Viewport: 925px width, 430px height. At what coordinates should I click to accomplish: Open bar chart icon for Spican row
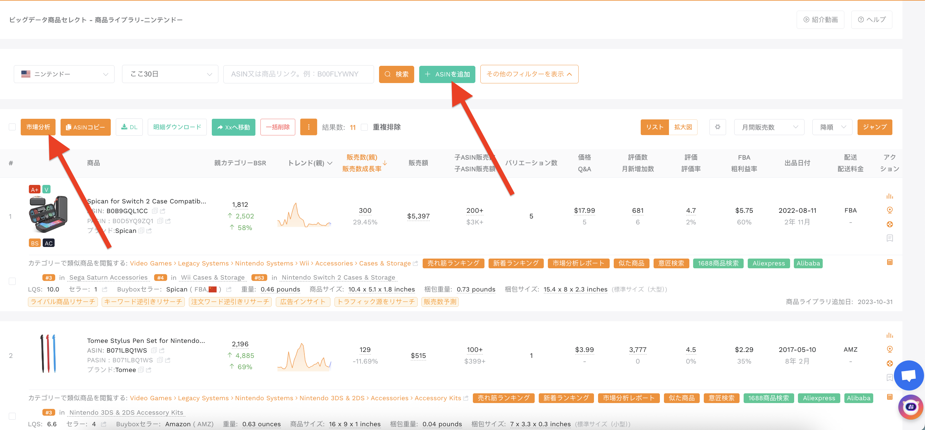click(890, 196)
